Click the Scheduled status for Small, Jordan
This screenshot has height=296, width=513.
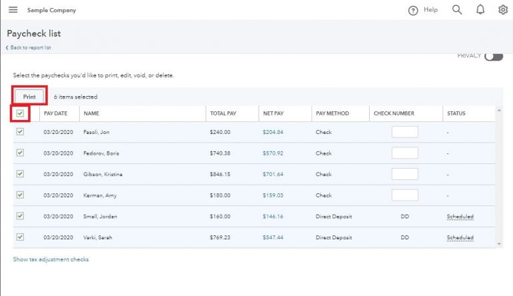coord(460,217)
